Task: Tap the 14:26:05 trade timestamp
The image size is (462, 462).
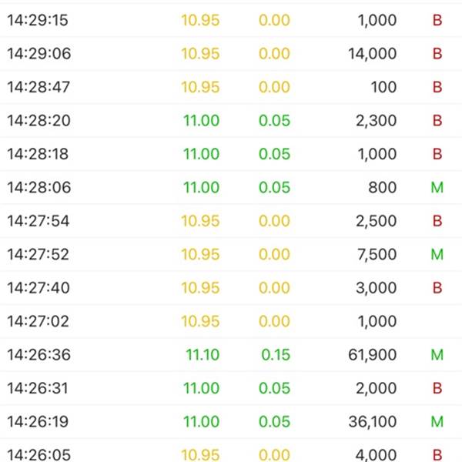Action: click(39, 454)
